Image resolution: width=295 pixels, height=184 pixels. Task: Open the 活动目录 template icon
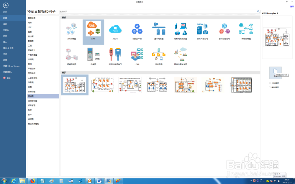click(x=159, y=54)
